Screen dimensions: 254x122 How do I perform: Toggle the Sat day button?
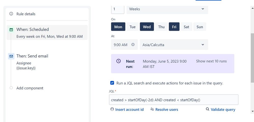(186, 27)
